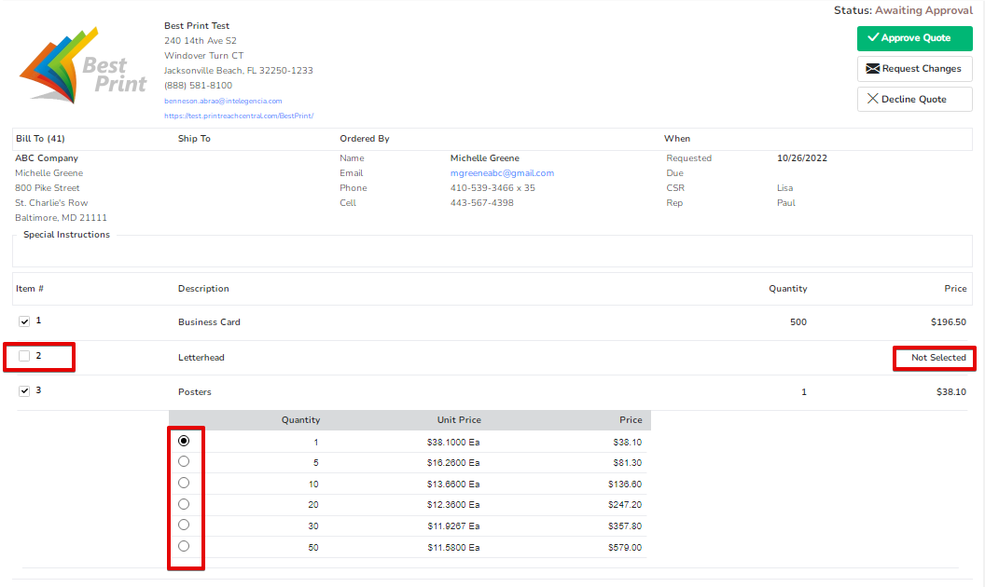Select the quantity 20 radio button

coord(184,503)
